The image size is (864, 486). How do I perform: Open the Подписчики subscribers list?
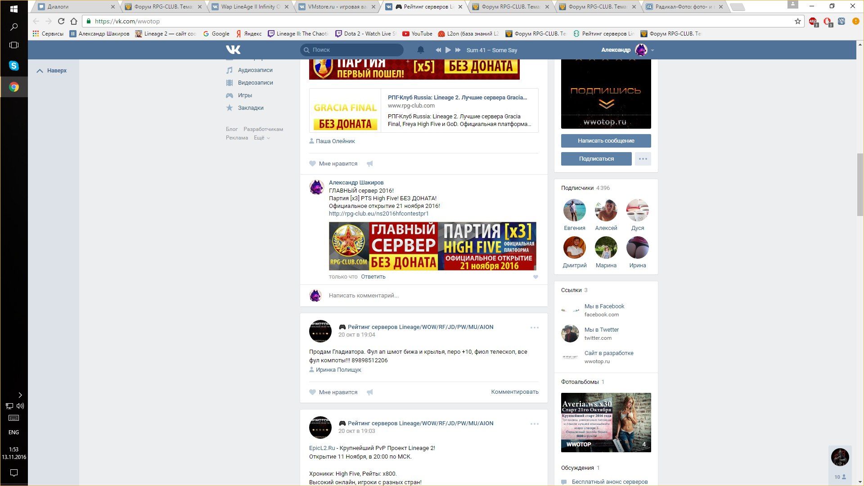click(585, 188)
